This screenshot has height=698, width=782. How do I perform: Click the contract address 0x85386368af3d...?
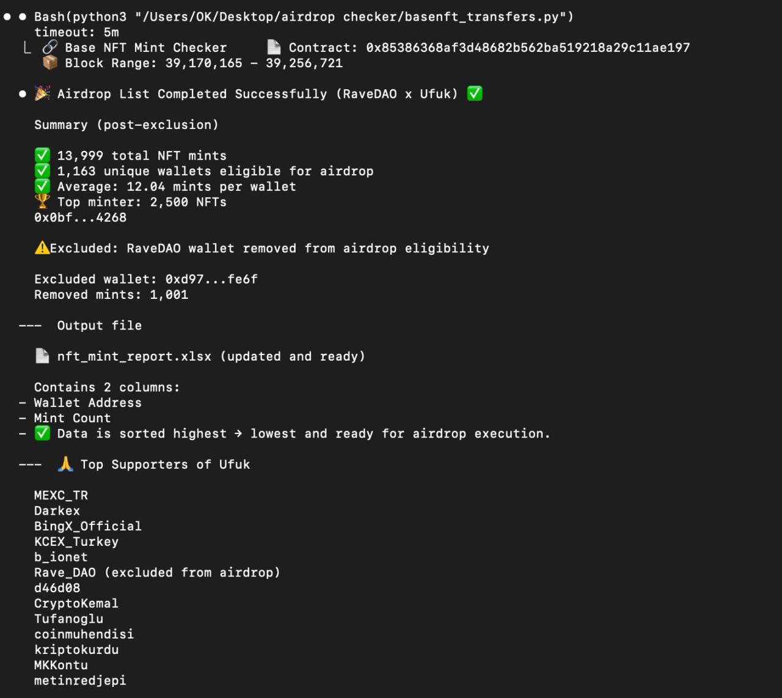528,48
